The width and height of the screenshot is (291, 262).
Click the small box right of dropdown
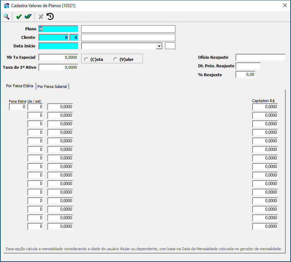(170, 46)
